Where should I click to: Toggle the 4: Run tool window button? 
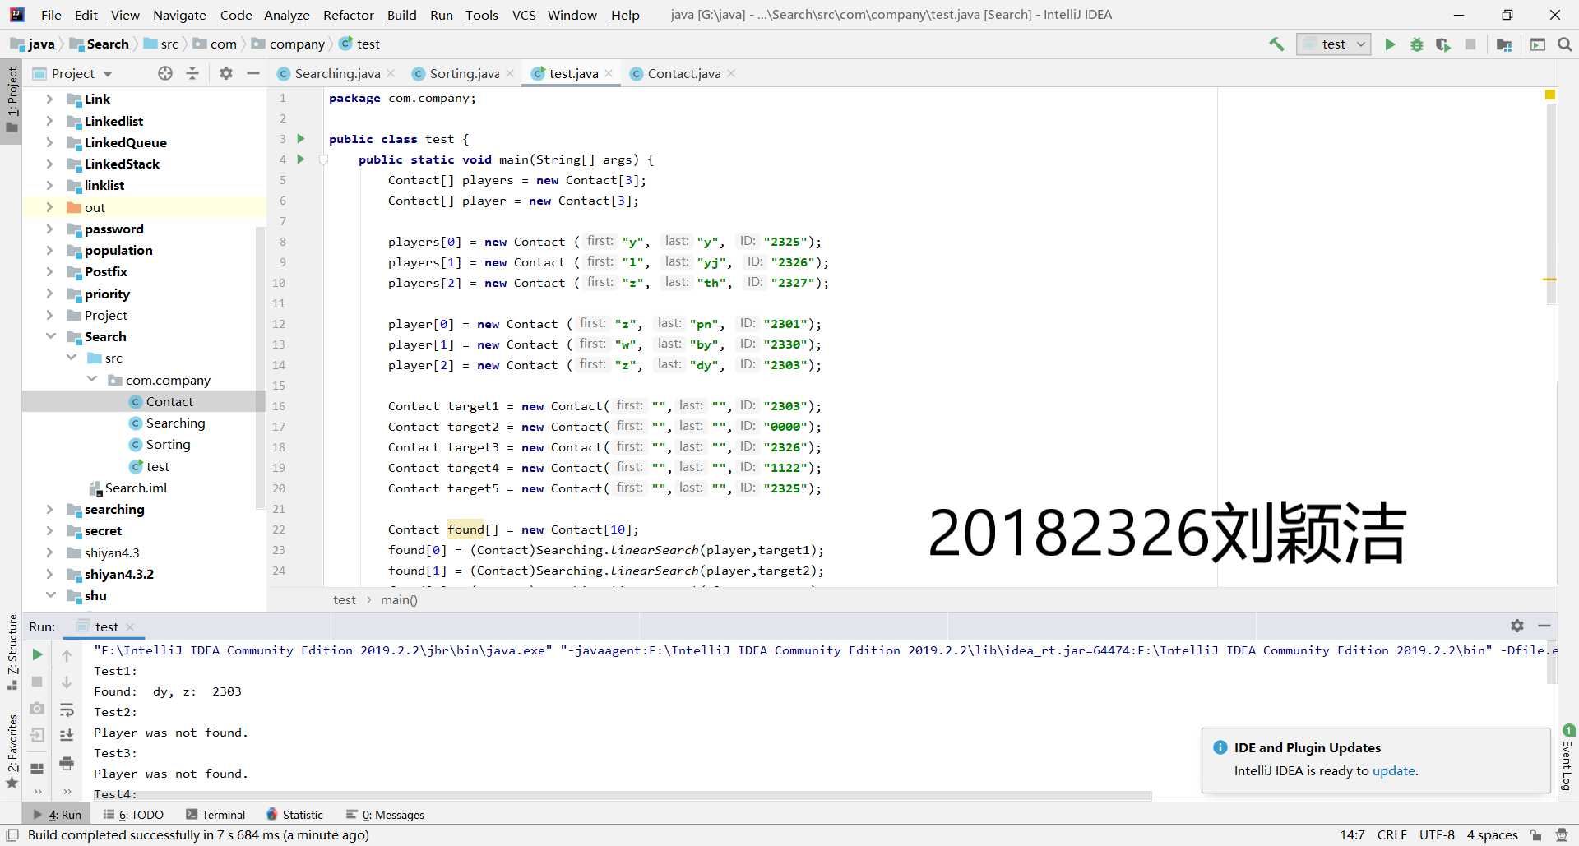(57, 815)
